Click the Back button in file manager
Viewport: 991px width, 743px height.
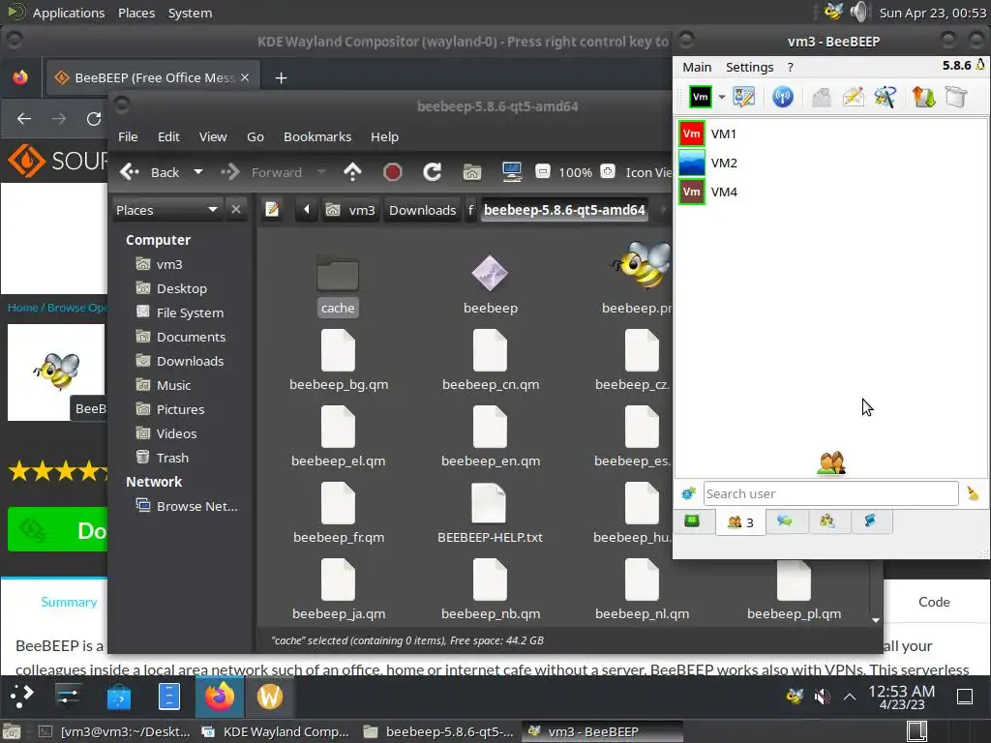[150, 172]
